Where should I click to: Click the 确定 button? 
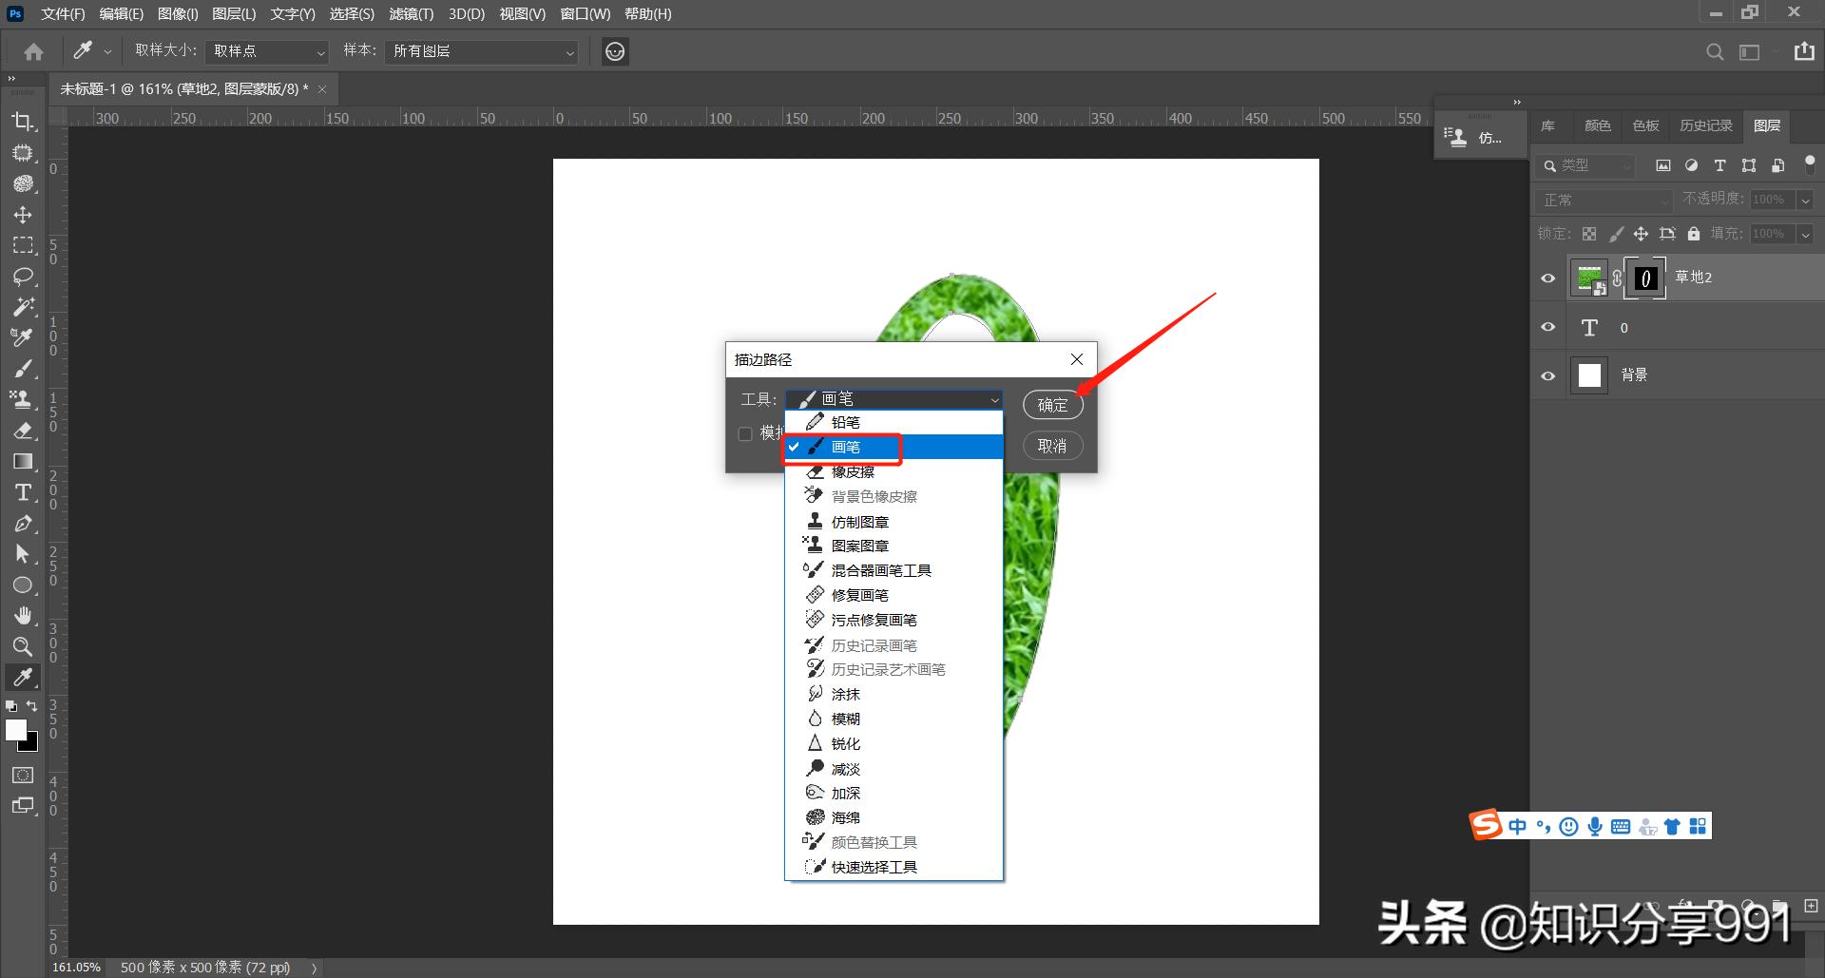click(x=1052, y=405)
